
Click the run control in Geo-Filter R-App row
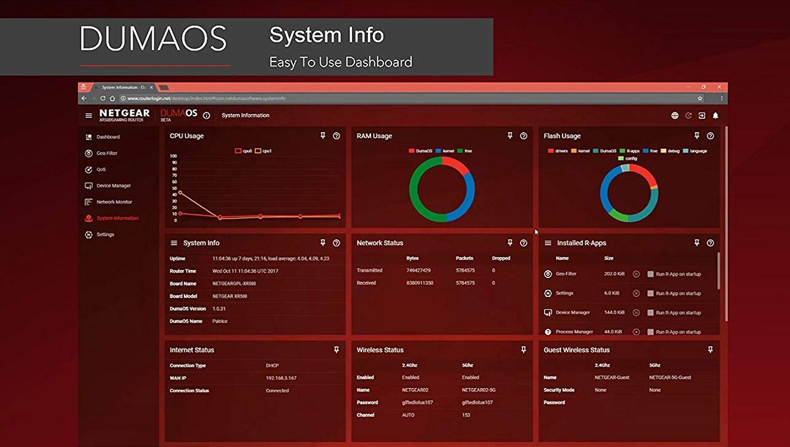[x=636, y=274]
